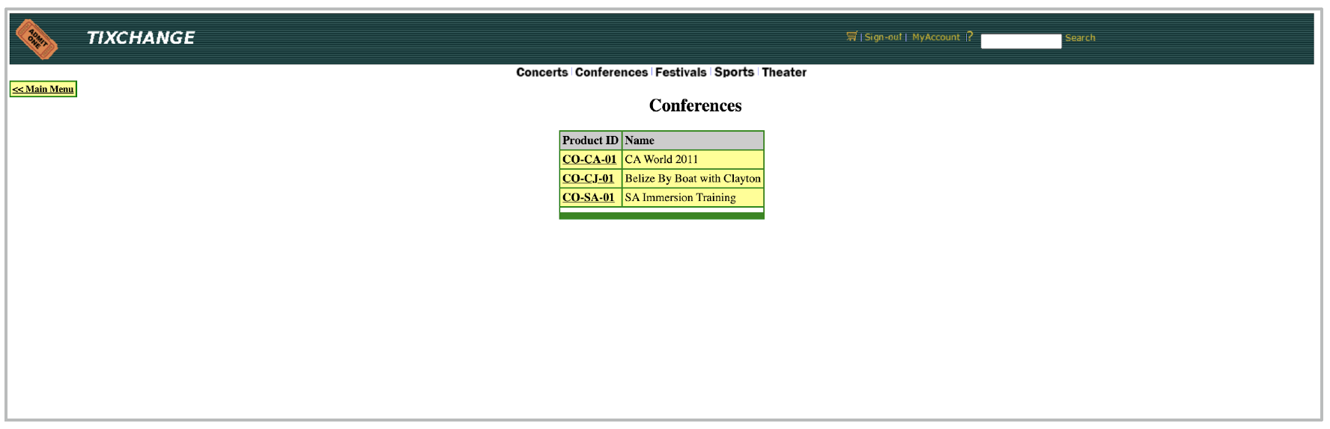Open product CO-SA-01
This screenshot has width=1330, height=429.
tap(589, 197)
